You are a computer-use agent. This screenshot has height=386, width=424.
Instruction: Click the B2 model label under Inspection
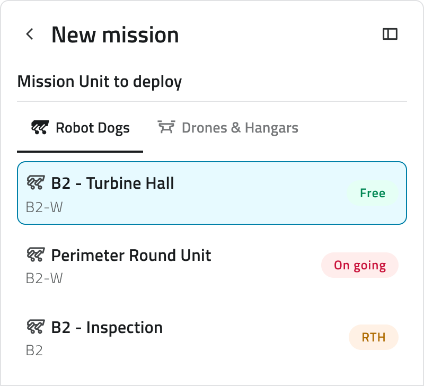[x=34, y=350]
